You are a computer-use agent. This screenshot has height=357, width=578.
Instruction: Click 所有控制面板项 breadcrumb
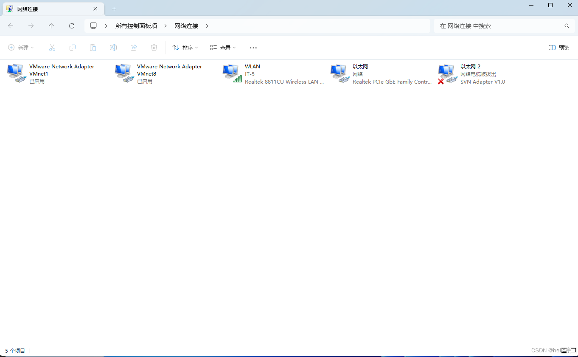tap(136, 26)
